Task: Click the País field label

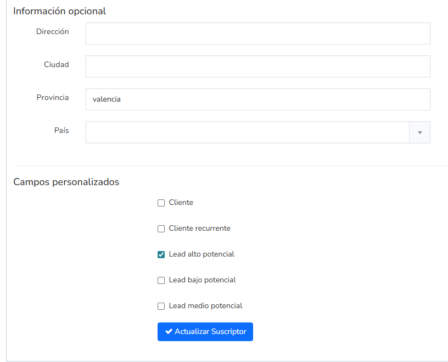Action: click(61, 131)
